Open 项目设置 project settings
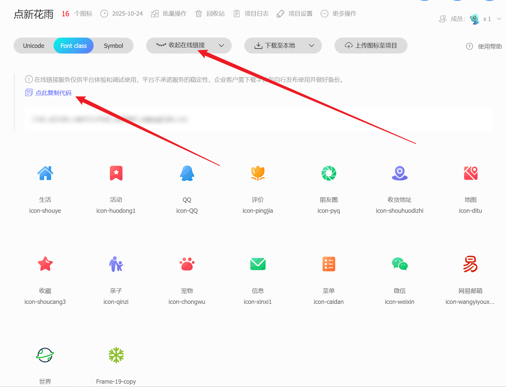The width and height of the screenshot is (506, 387). pos(295,14)
